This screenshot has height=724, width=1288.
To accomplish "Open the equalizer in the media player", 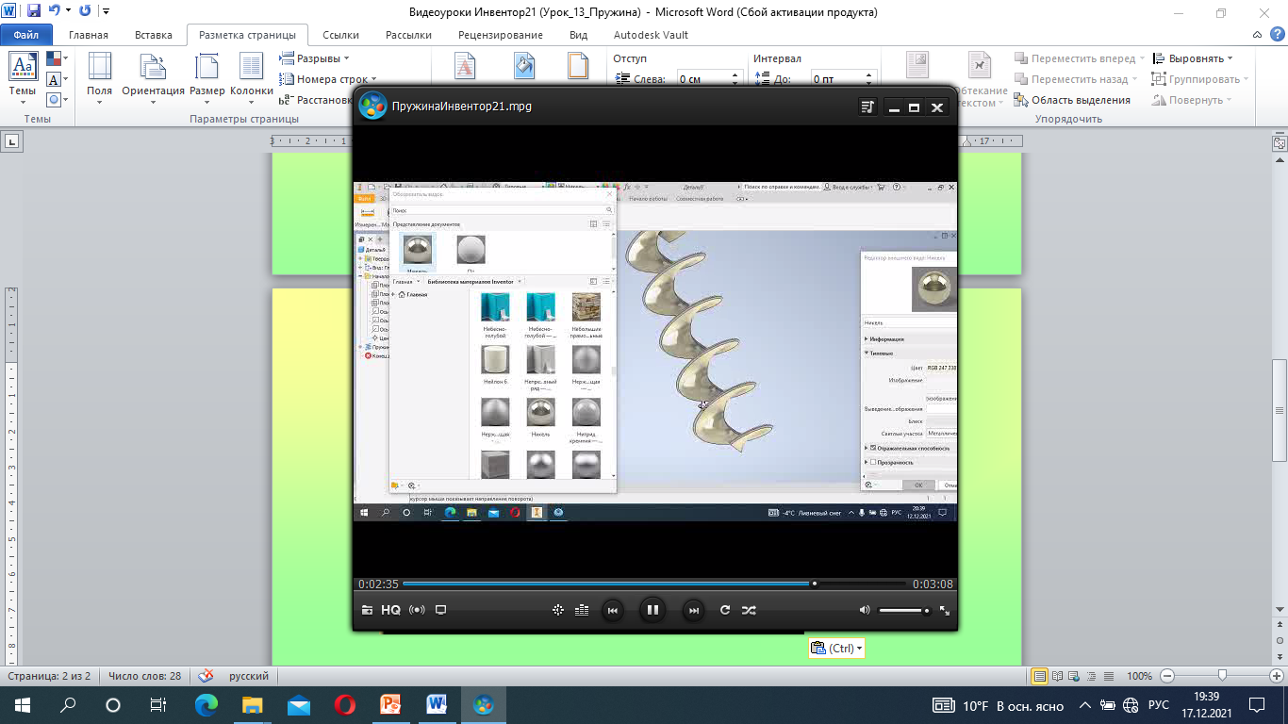I will pos(582,610).
